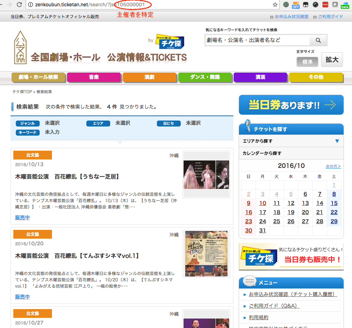352x328 pixels.
Task: Click the extension icon with beta badge
Action: tap(345, 5)
